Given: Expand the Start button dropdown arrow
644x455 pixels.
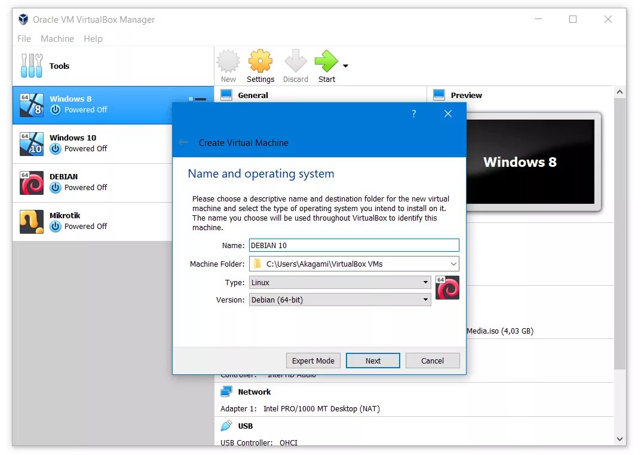Looking at the screenshot, I should [345, 66].
